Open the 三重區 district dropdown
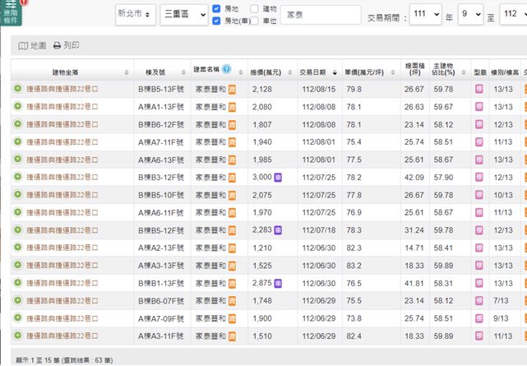Viewport: 527px width, 366px height. point(185,15)
